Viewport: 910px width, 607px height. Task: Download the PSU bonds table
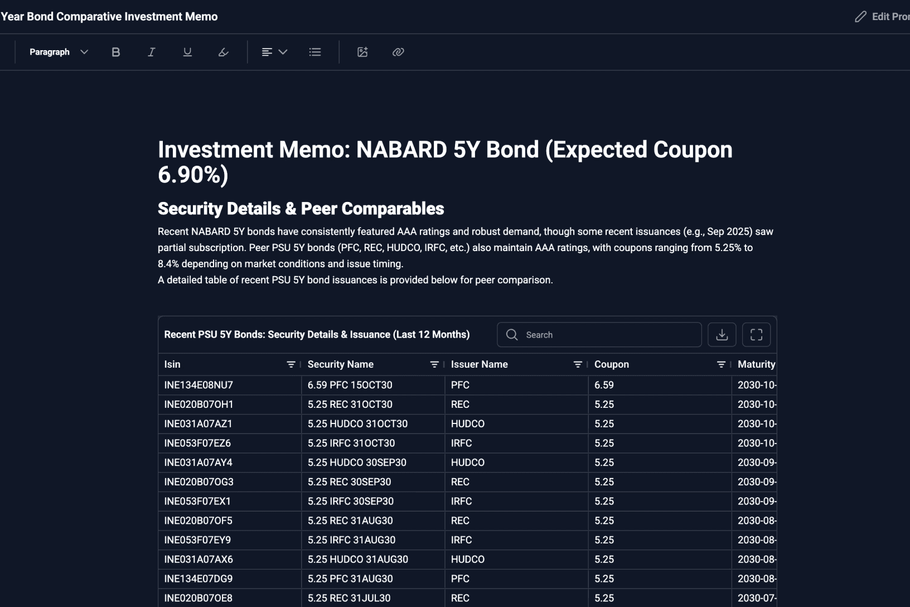tap(722, 335)
